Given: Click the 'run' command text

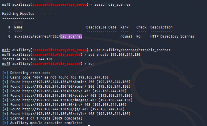Looking at the screenshot, I should (91, 64).
